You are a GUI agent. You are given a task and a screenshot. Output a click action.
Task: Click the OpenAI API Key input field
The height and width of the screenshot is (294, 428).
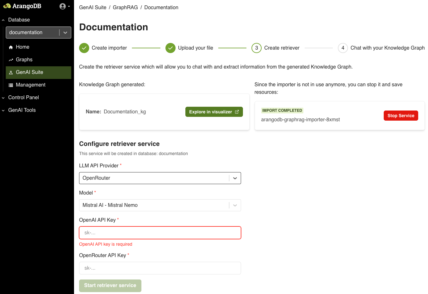(x=160, y=233)
